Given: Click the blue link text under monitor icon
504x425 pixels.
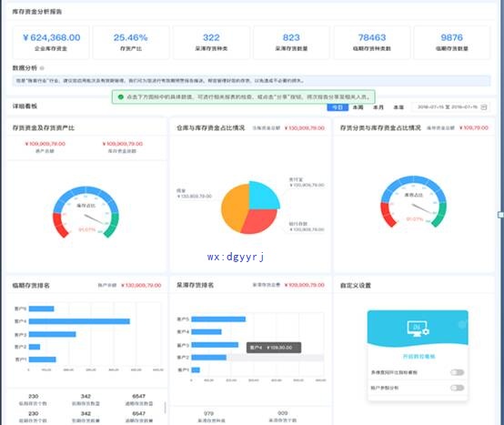Looking at the screenshot, I should tap(418, 357).
